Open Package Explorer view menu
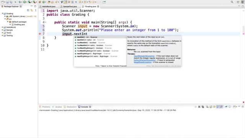Viewport: 245px width, 138px height. click(x=36, y=10)
